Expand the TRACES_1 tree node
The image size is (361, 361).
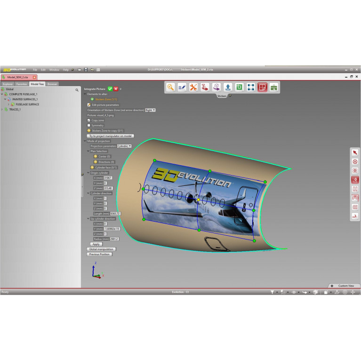pyautogui.click(x=2, y=110)
